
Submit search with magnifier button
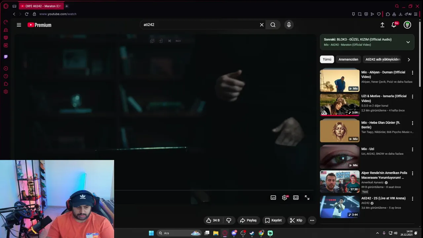click(x=273, y=25)
